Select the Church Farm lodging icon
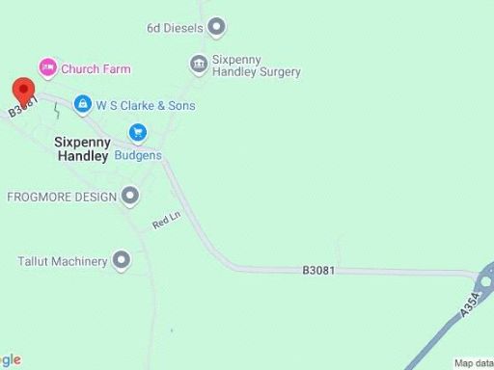The image size is (494, 370). click(48, 68)
